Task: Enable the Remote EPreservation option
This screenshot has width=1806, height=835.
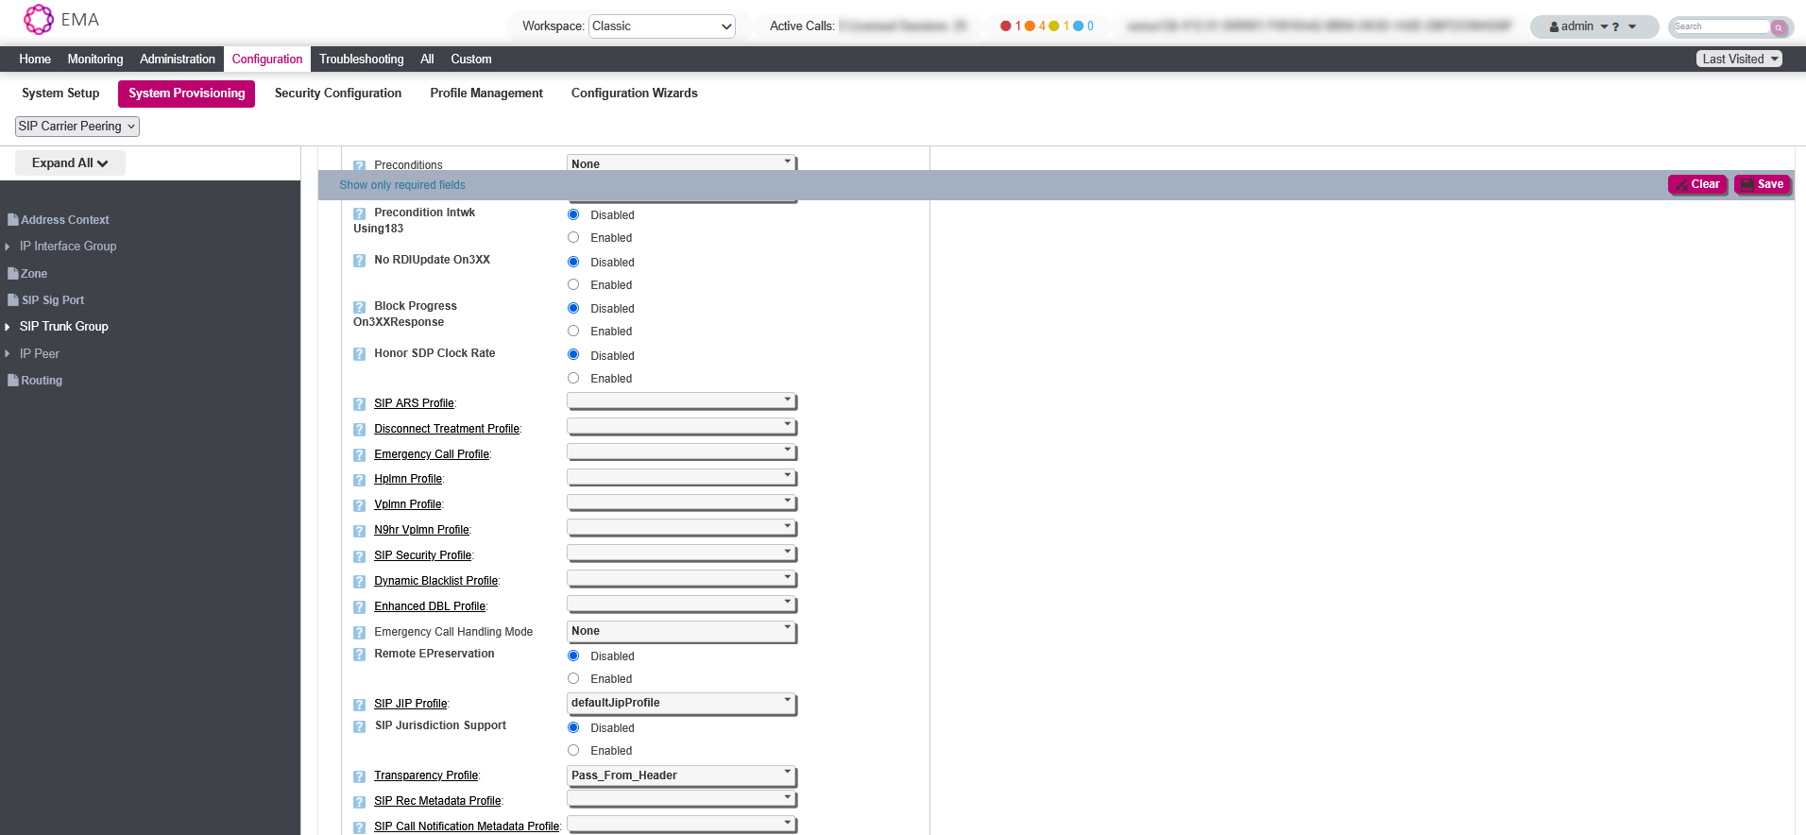Action: coord(573,678)
